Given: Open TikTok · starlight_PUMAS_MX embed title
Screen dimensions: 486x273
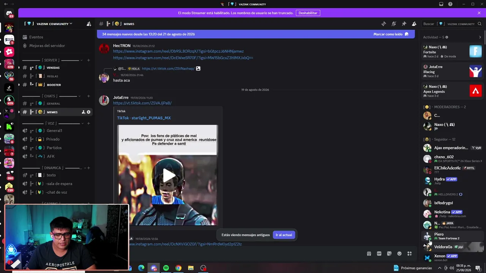Looking at the screenshot, I should click(x=144, y=118).
